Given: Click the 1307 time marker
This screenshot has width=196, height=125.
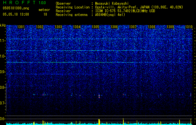Looking at the screenshot, I should [x=133, y=27].
